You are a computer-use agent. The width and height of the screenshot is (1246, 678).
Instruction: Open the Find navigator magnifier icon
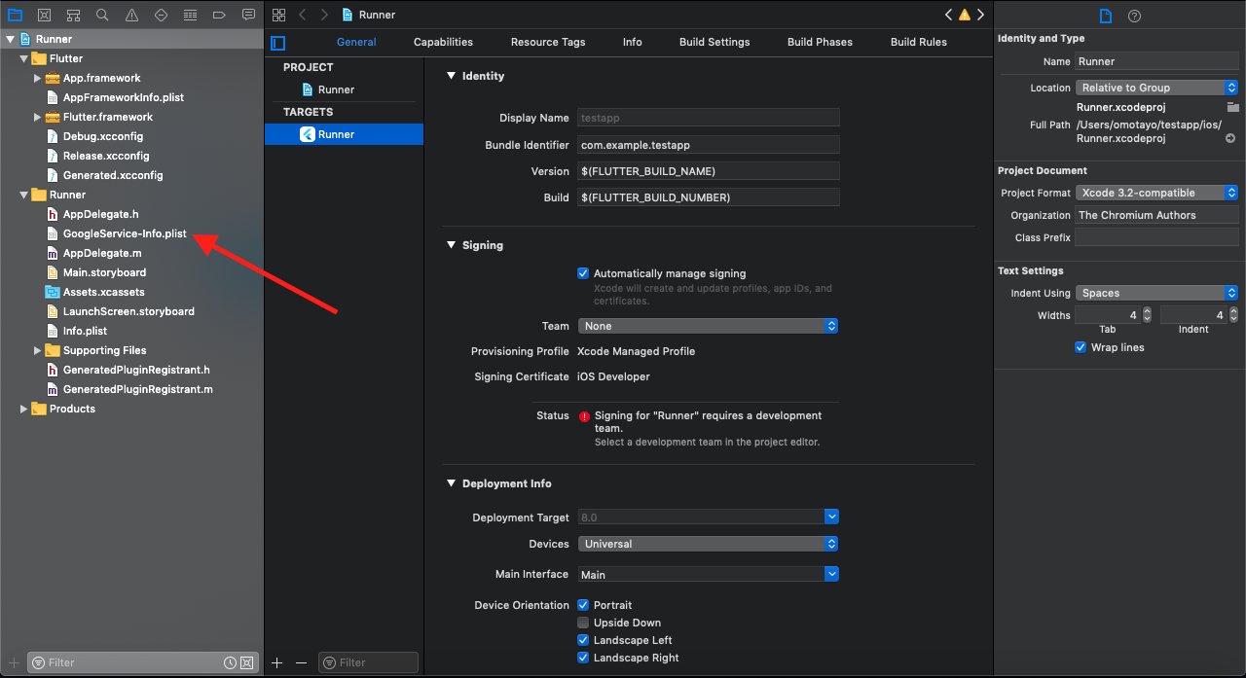(x=102, y=15)
